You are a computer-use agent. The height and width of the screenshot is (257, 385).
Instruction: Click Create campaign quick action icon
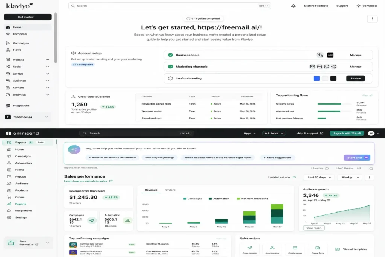coord(250,248)
